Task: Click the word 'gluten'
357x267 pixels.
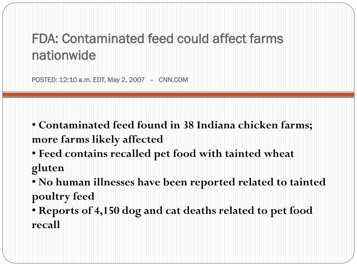Action: [x=48, y=169]
